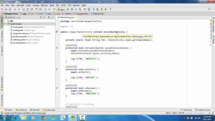215x121 pixels.
Task: Click the Sync Project with Gradle icon
Action: click(94, 9)
